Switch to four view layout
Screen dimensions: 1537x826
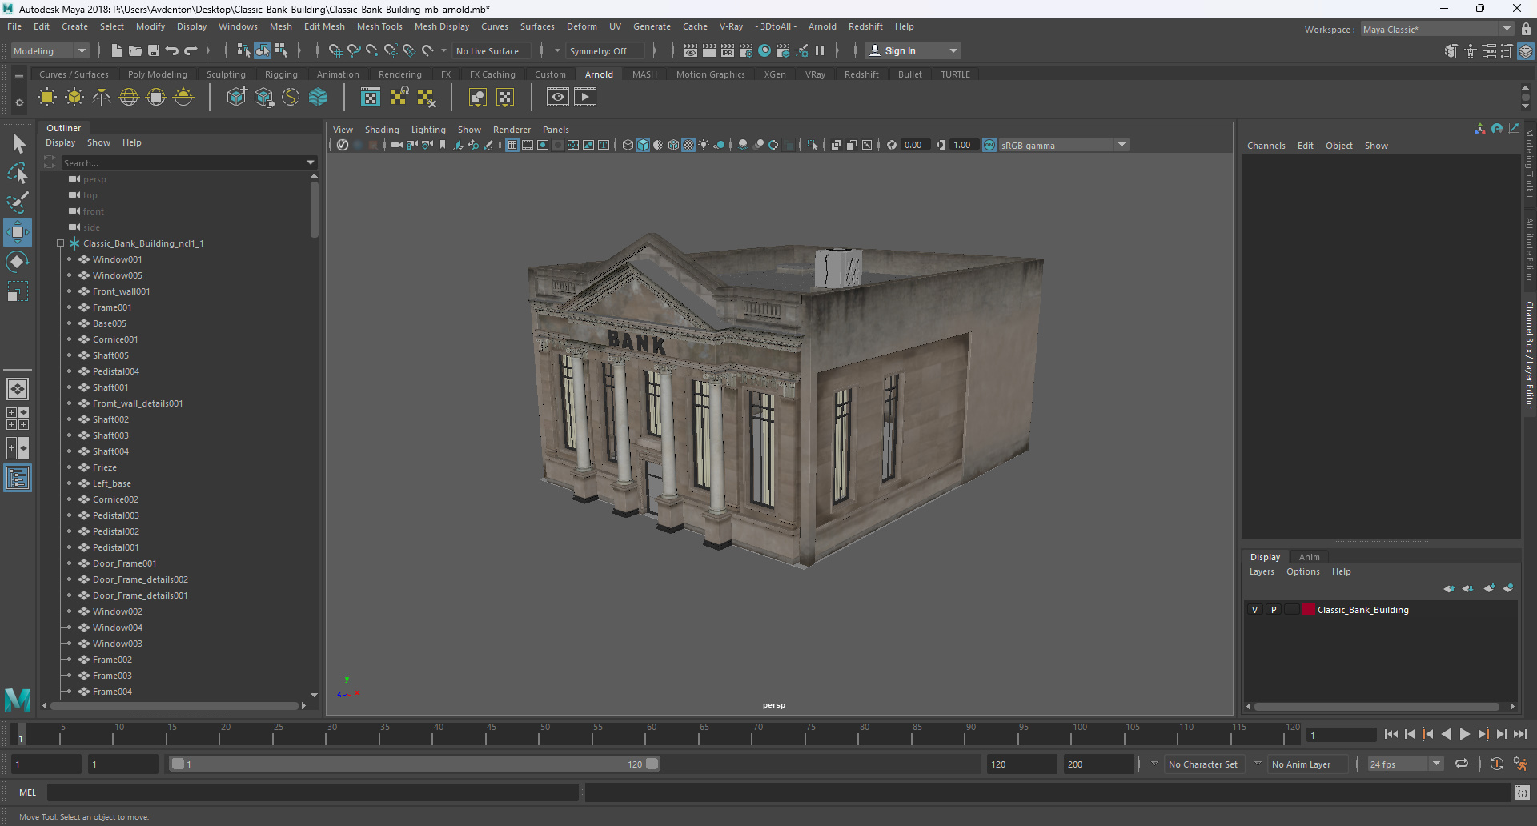[x=18, y=419]
